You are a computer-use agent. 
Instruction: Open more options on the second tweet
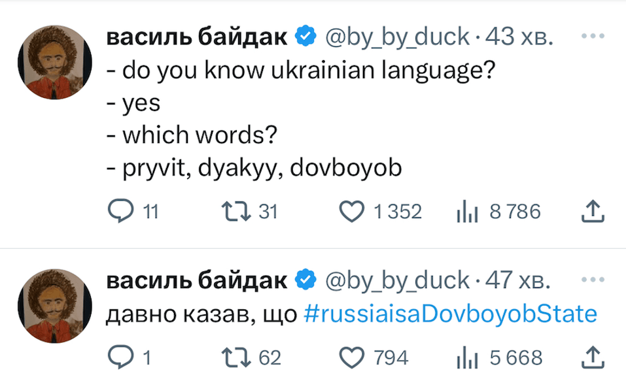593,280
